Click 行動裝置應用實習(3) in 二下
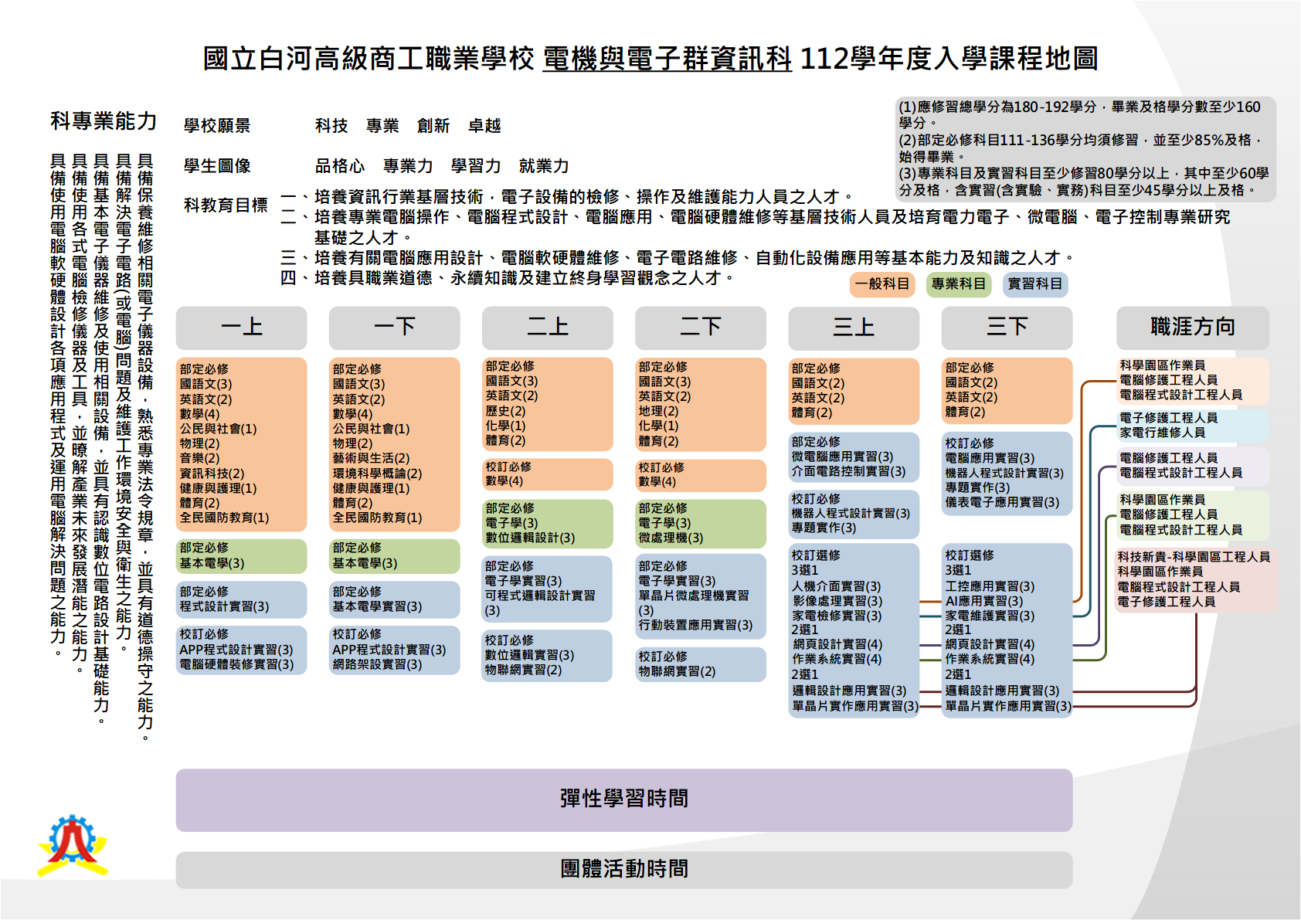 695,625
